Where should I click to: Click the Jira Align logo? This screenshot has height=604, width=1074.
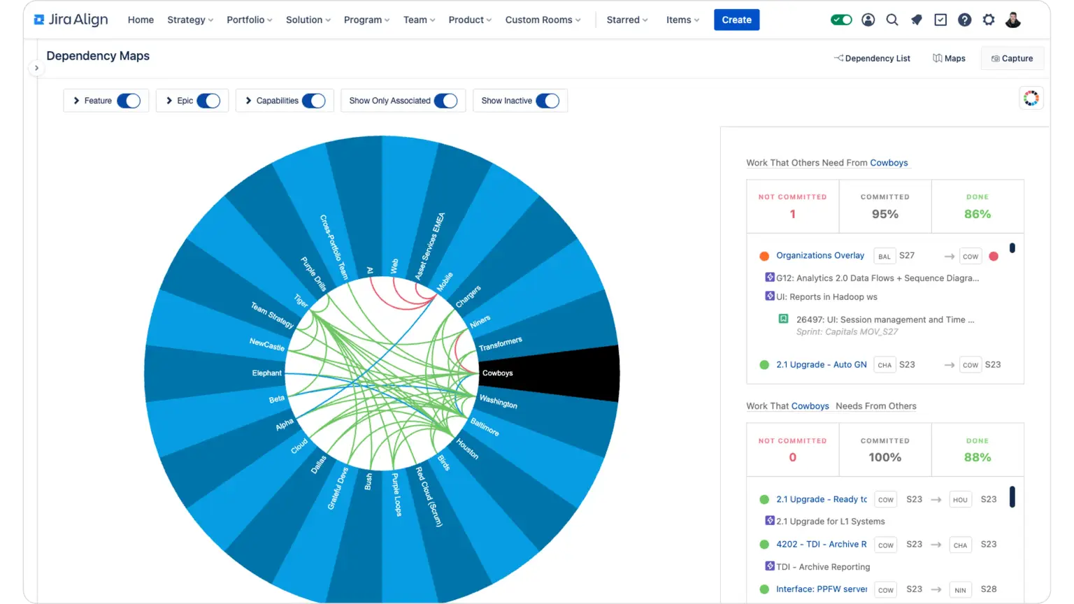pos(71,20)
